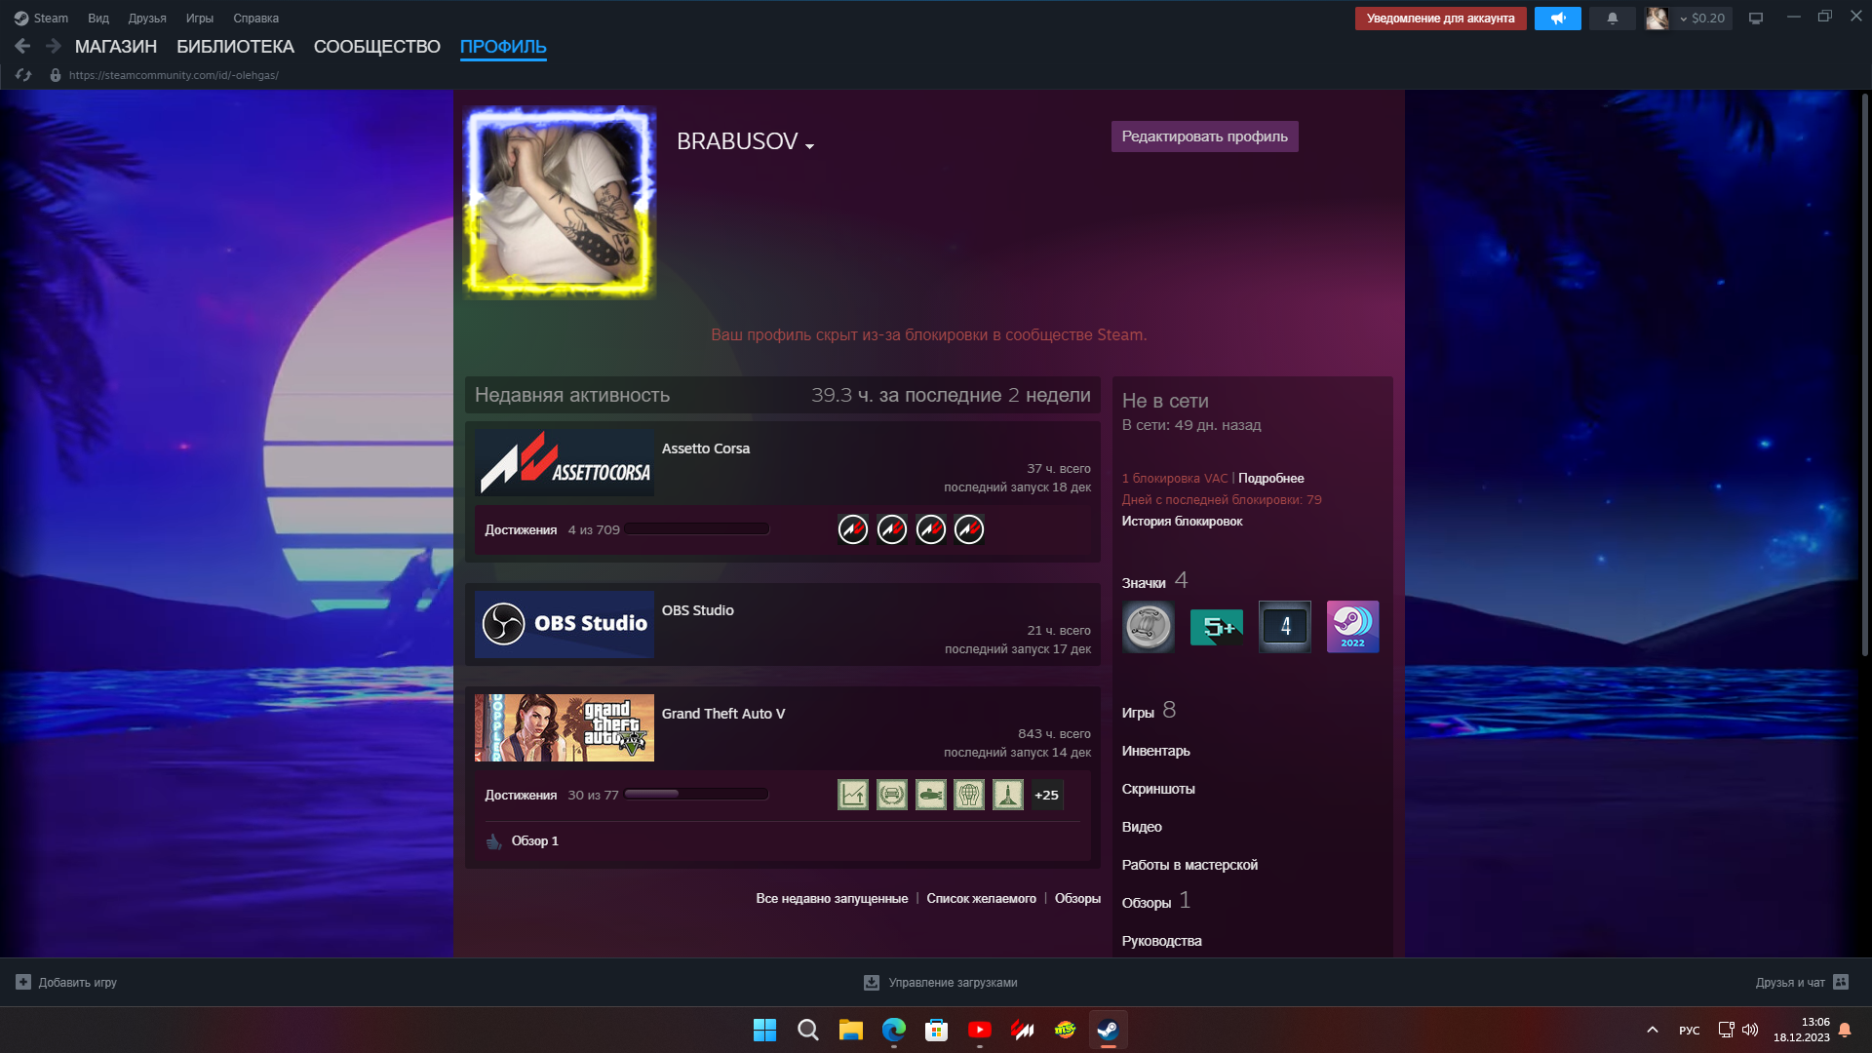Open the Инвентарь link
Screen dimensions: 1872x1053
(1155, 751)
